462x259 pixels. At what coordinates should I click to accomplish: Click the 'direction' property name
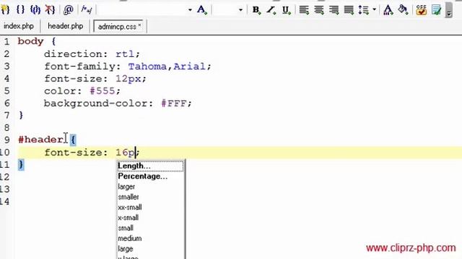click(x=73, y=54)
